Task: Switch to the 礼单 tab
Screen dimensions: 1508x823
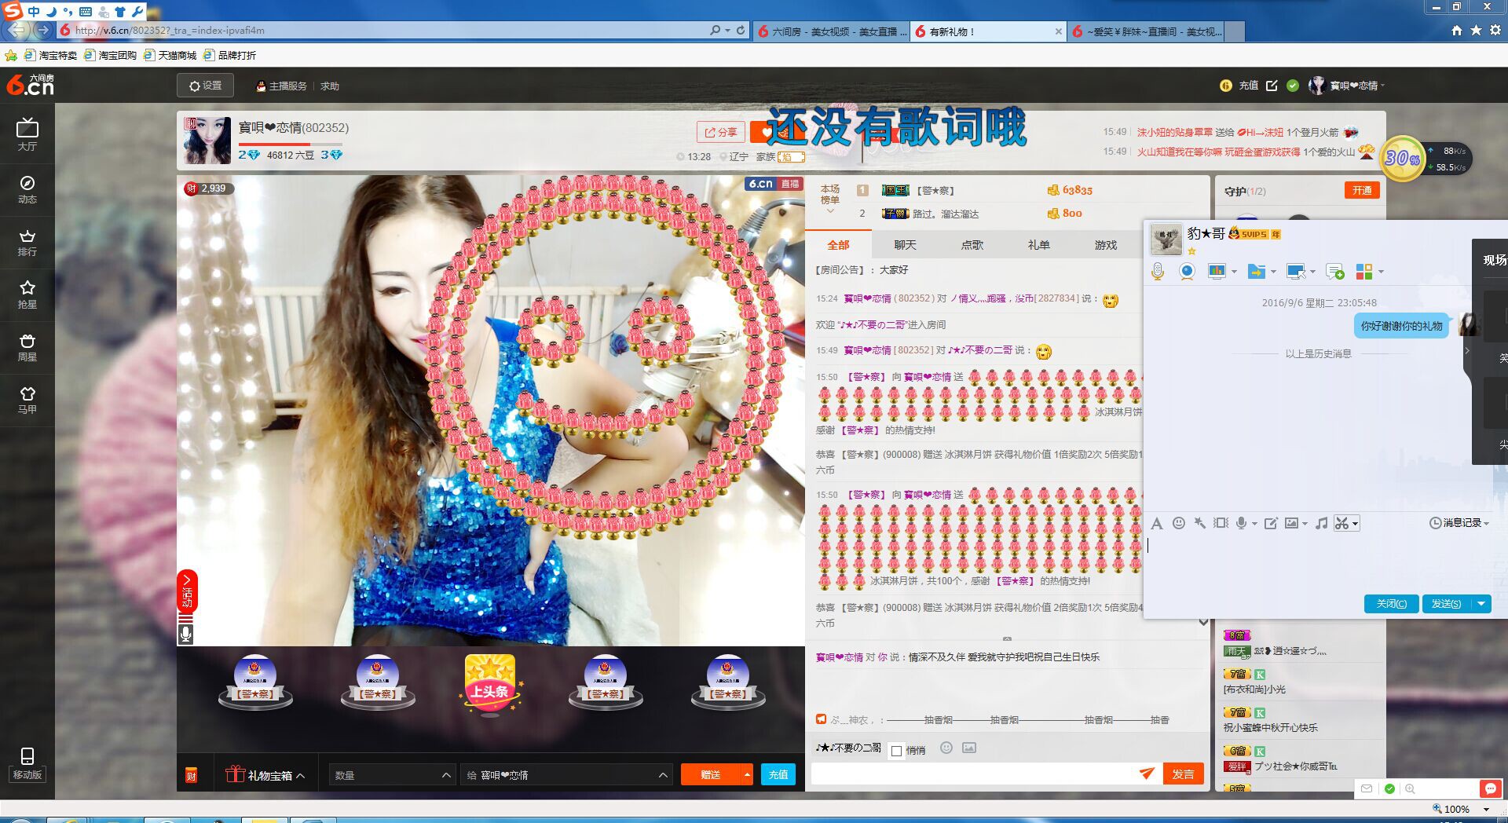Action: click(x=1038, y=245)
